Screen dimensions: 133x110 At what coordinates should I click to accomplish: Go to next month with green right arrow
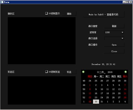click(126, 72)
